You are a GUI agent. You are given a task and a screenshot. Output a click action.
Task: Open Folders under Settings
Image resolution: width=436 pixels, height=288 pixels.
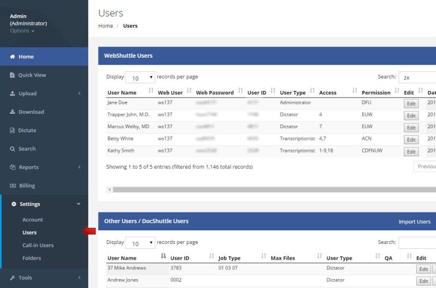pos(32,258)
